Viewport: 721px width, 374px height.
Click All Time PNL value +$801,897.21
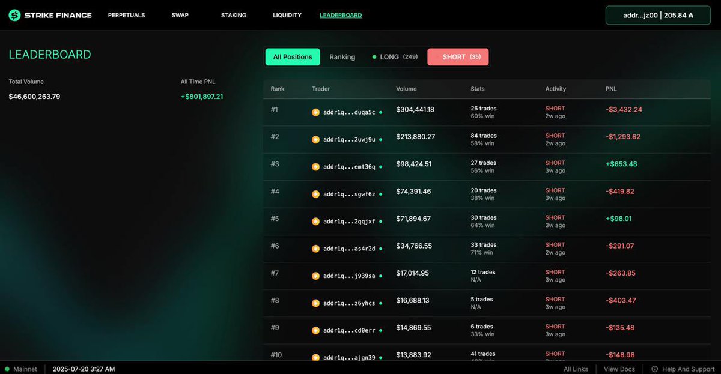pyautogui.click(x=202, y=97)
